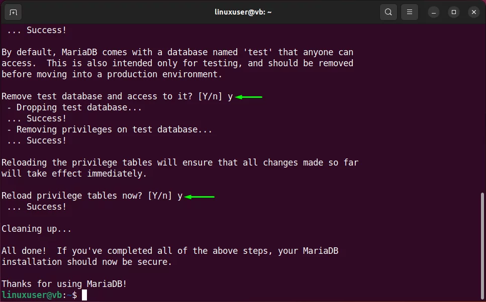Open the terminal search tool
486x302 pixels.
coord(388,13)
